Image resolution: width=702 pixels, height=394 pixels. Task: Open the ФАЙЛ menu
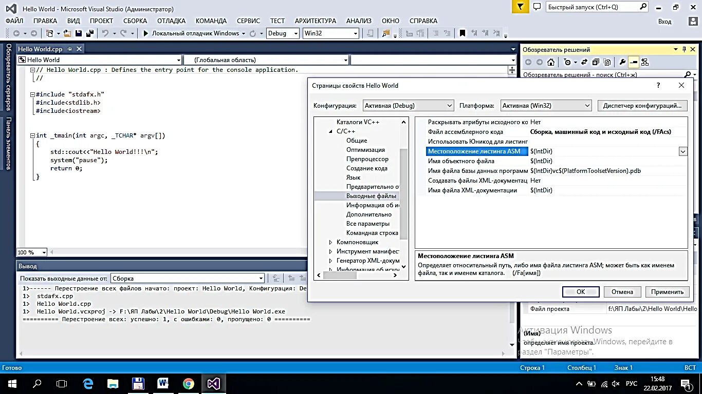14,21
